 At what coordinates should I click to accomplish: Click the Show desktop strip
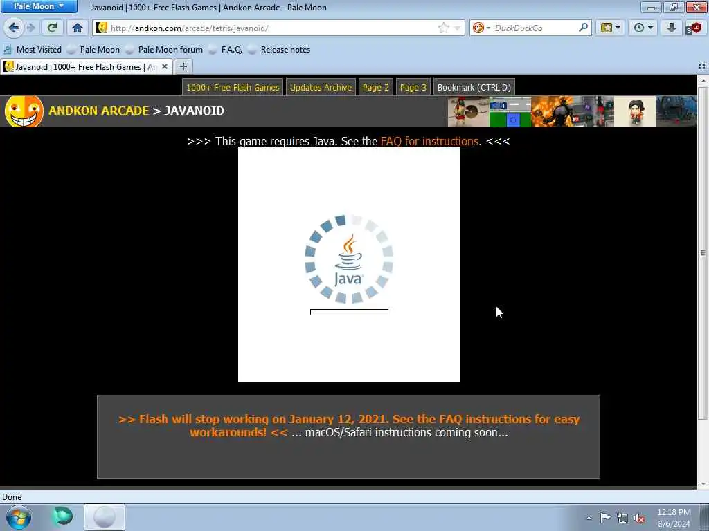coord(704,517)
